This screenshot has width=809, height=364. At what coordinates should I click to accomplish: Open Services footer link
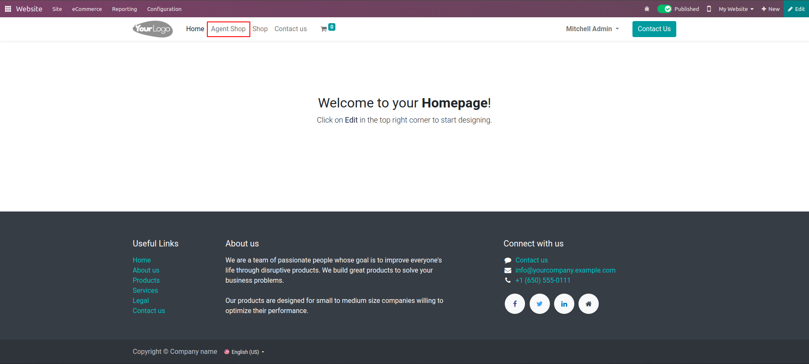(x=145, y=290)
